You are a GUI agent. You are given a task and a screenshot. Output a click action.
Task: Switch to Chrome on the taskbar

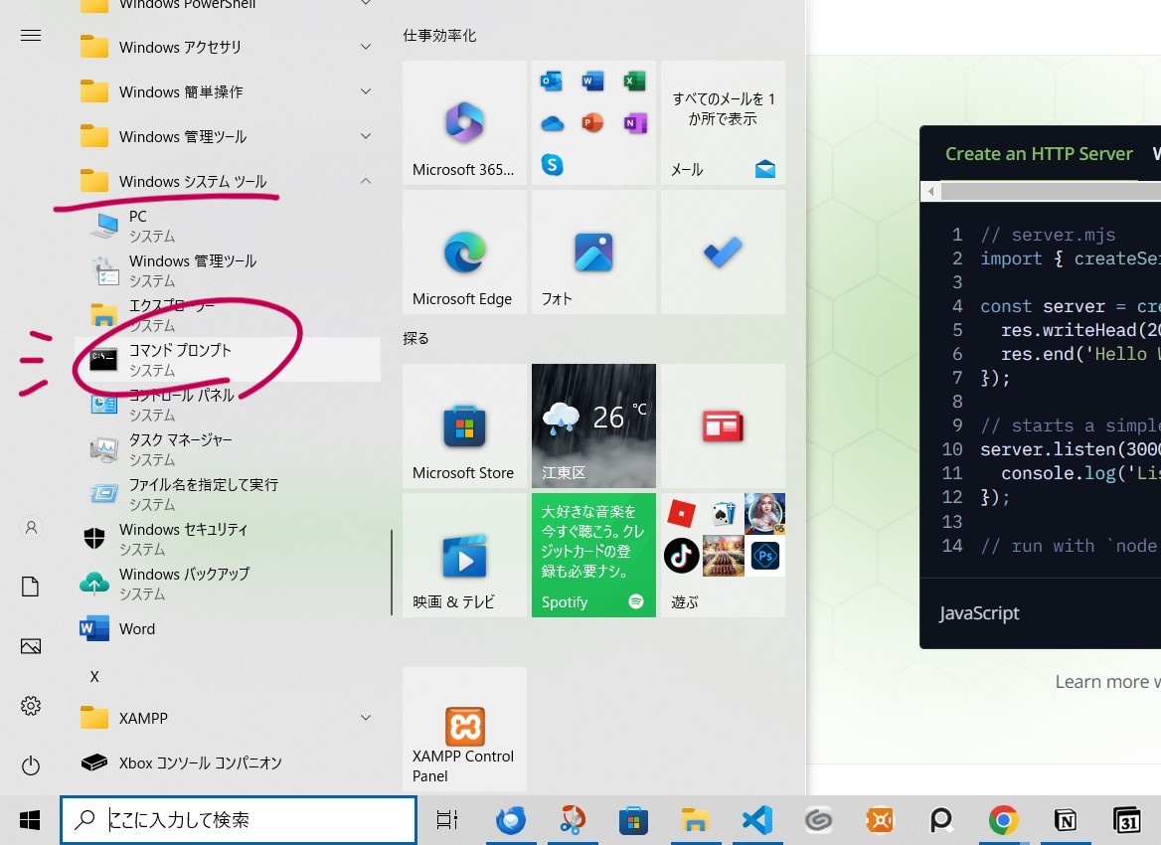[x=1003, y=820]
